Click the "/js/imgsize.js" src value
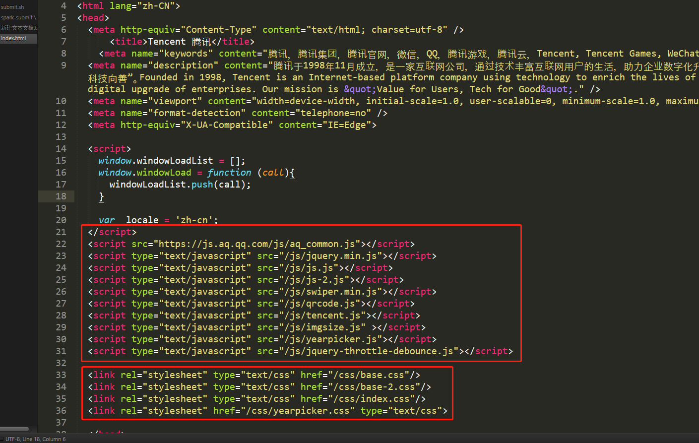Viewport: 699px width, 443px height. (x=322, y=327)
